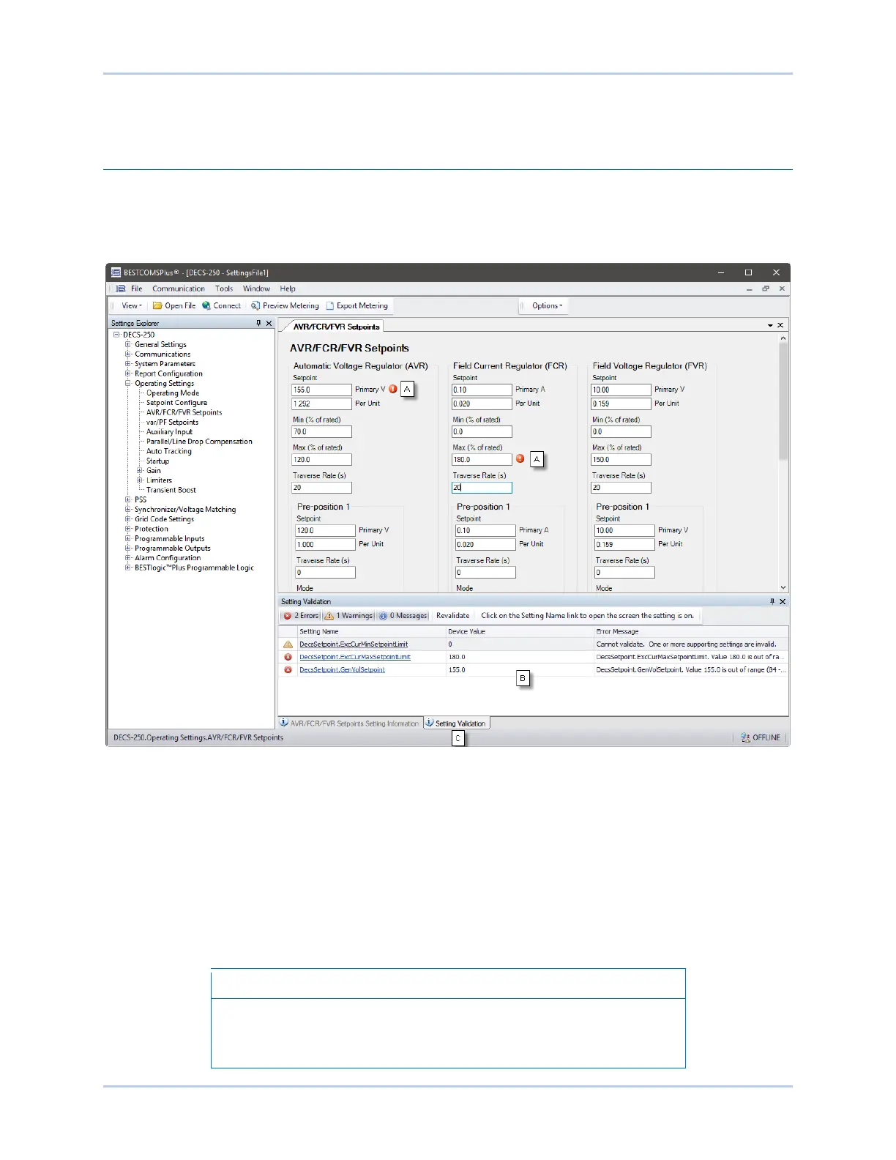Open the View dropdown in toolbar
This screenshot has height=1160, width=896.
pyautogui.click(x=132, y=306)
